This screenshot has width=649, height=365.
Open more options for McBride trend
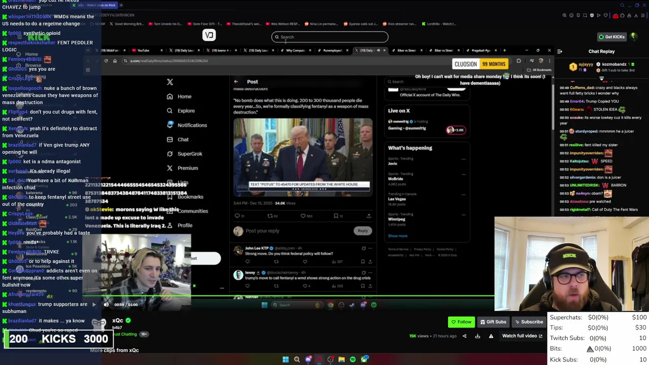point(463,174)
